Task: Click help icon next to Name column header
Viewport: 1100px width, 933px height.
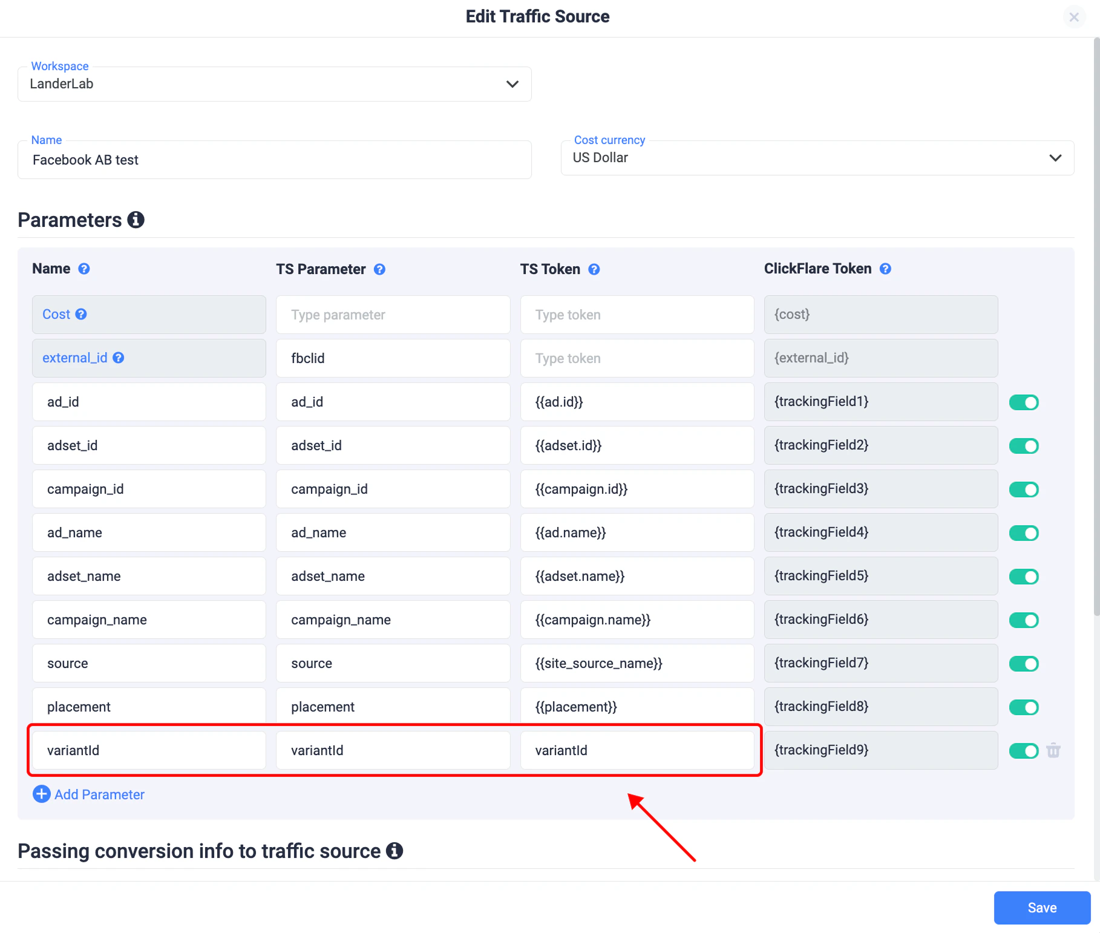Action: 84,269
